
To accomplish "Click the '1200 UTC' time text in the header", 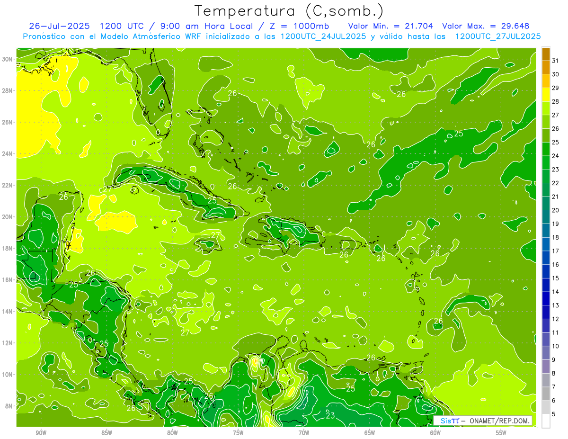I will click(121, 26).
